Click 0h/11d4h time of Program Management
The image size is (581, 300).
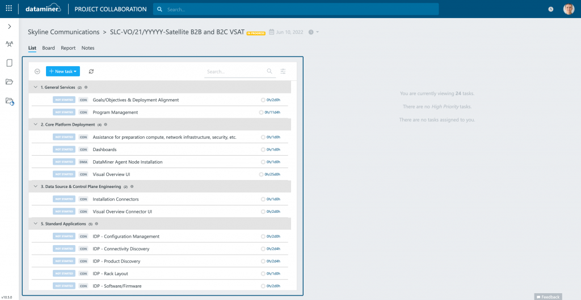tap(272, 112)
